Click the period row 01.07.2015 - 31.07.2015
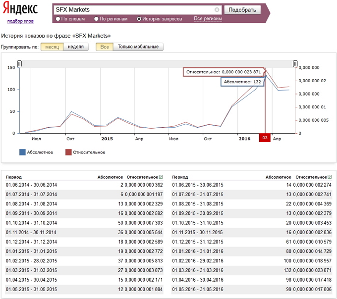 [252, 194]
